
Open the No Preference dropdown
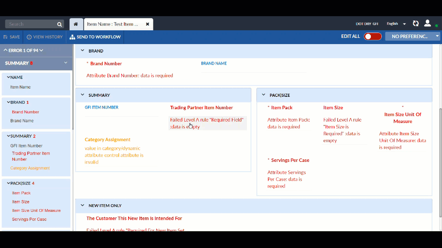413,36
